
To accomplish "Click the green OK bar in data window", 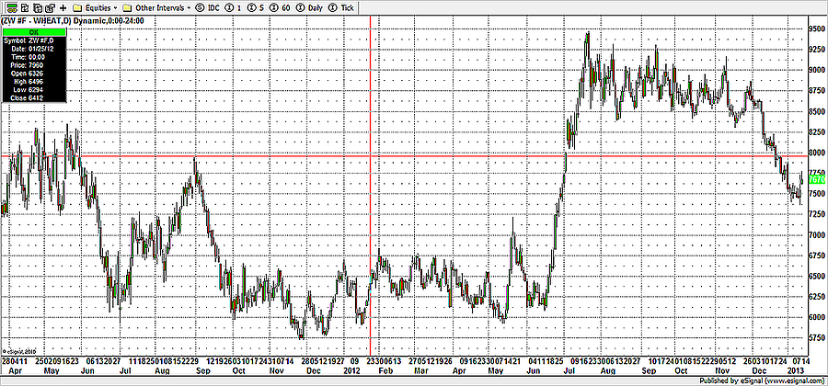I will coord(34,31).
